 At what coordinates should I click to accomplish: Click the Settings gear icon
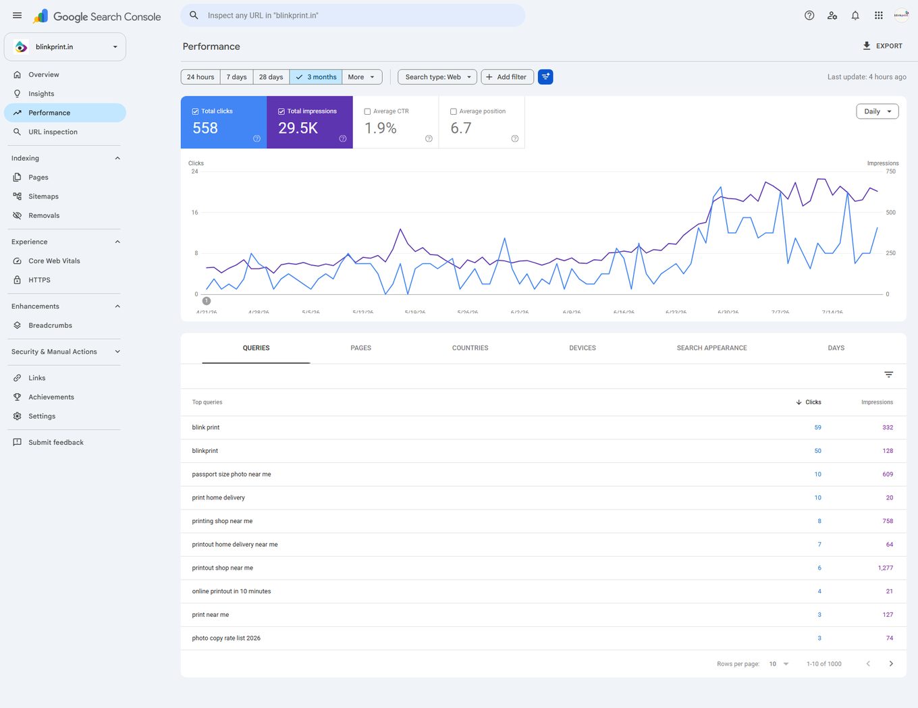coord(18,416)
